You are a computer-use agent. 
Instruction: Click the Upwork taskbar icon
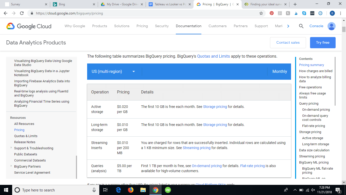point(168,190)
